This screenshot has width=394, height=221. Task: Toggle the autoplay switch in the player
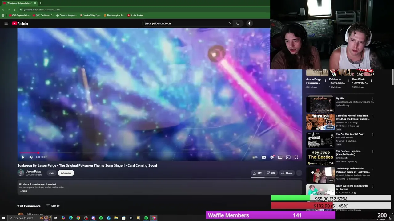click(255, 157)
